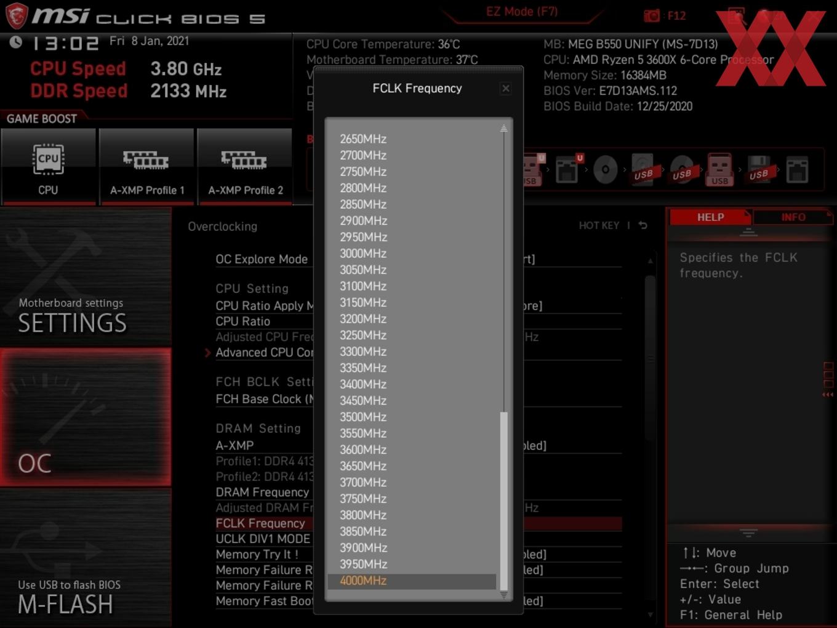This screenshot has height=628, width=837.
Task: Open the Motherboard SETTINGS section
Action: (86, 277)
